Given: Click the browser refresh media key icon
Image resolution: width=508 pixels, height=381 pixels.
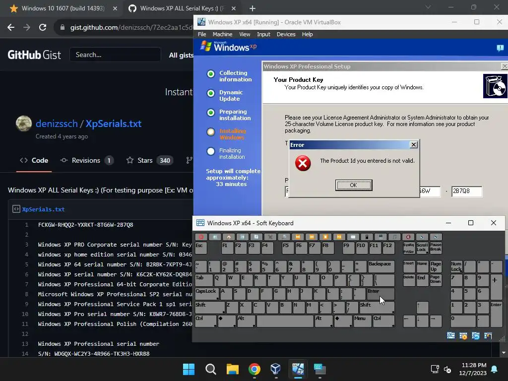Looking at the screenshot, I should click(x=256, y=237).
